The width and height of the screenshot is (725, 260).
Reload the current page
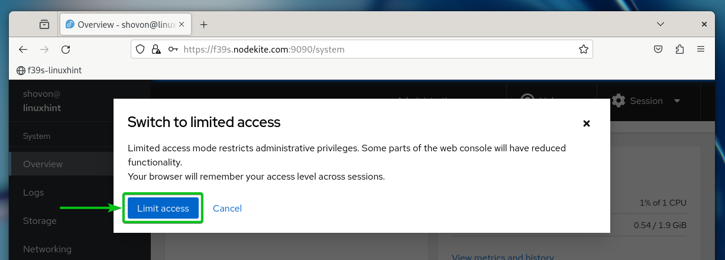(66, 50)
